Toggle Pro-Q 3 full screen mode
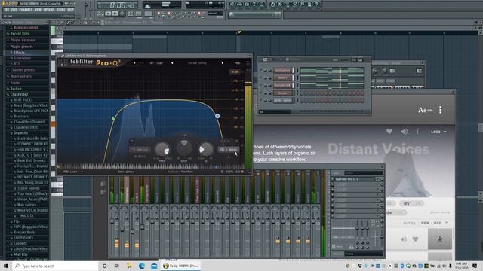Screen dimensions: 483x271 tap(248, 63)
